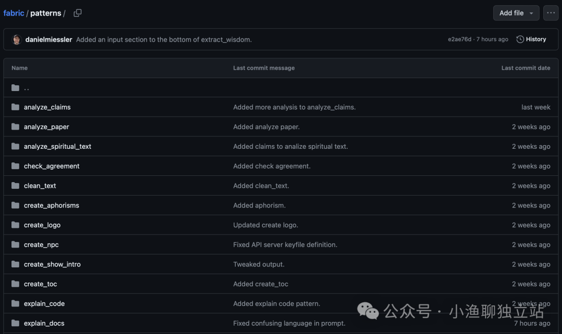This screenshot has width=562, height=334.
Task: Open the create_show_intro folder
Action: click(53, 264)
